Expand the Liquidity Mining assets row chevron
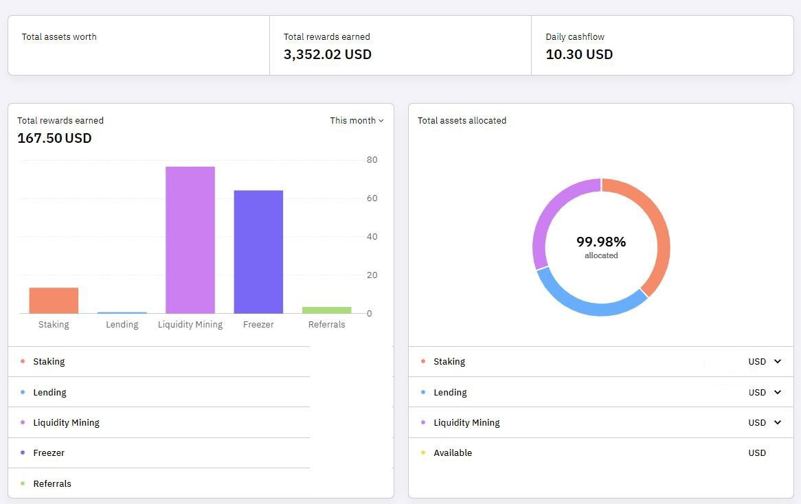Image resolution: width=801 pixels, height=504 pixels. (x=778, y=422)
